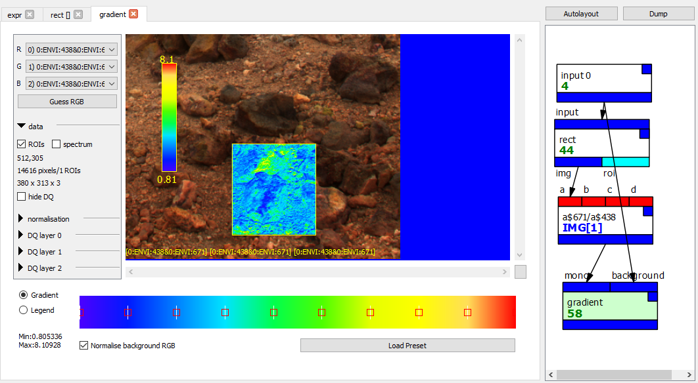Close the rect tab with X icon

point(78,14)
